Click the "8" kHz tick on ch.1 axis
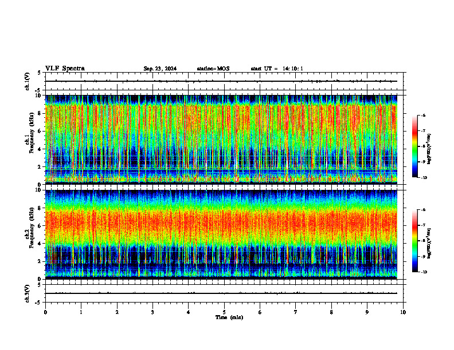The image size is (454, 350). click(40, 113)
